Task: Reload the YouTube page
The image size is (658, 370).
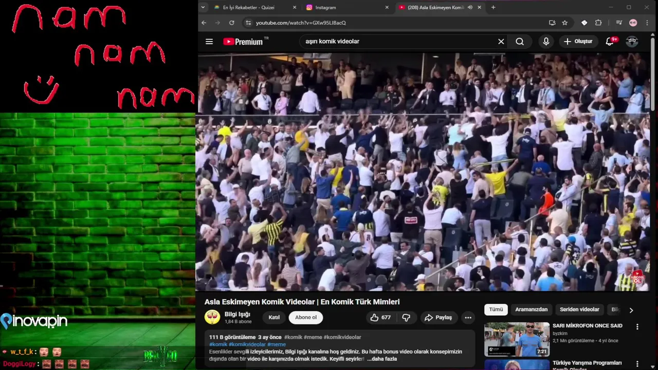Action: pyautogui.click(x=231, y=23)
